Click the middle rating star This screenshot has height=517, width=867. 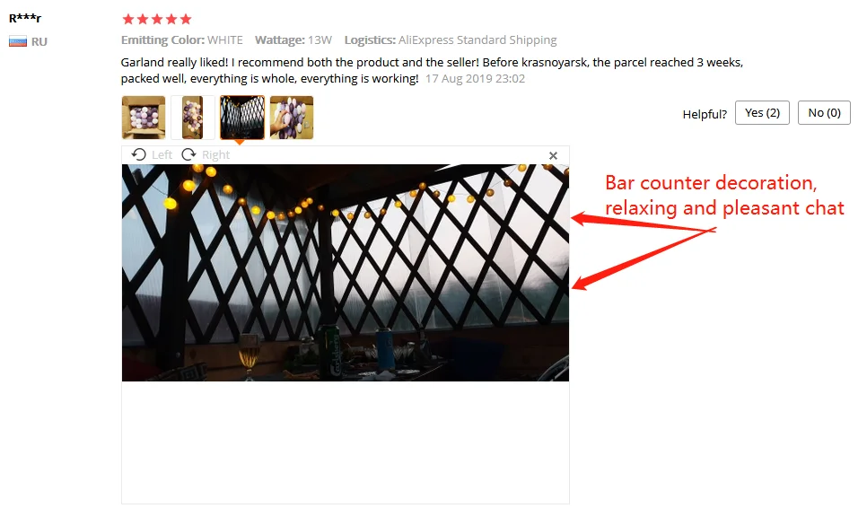157,20
